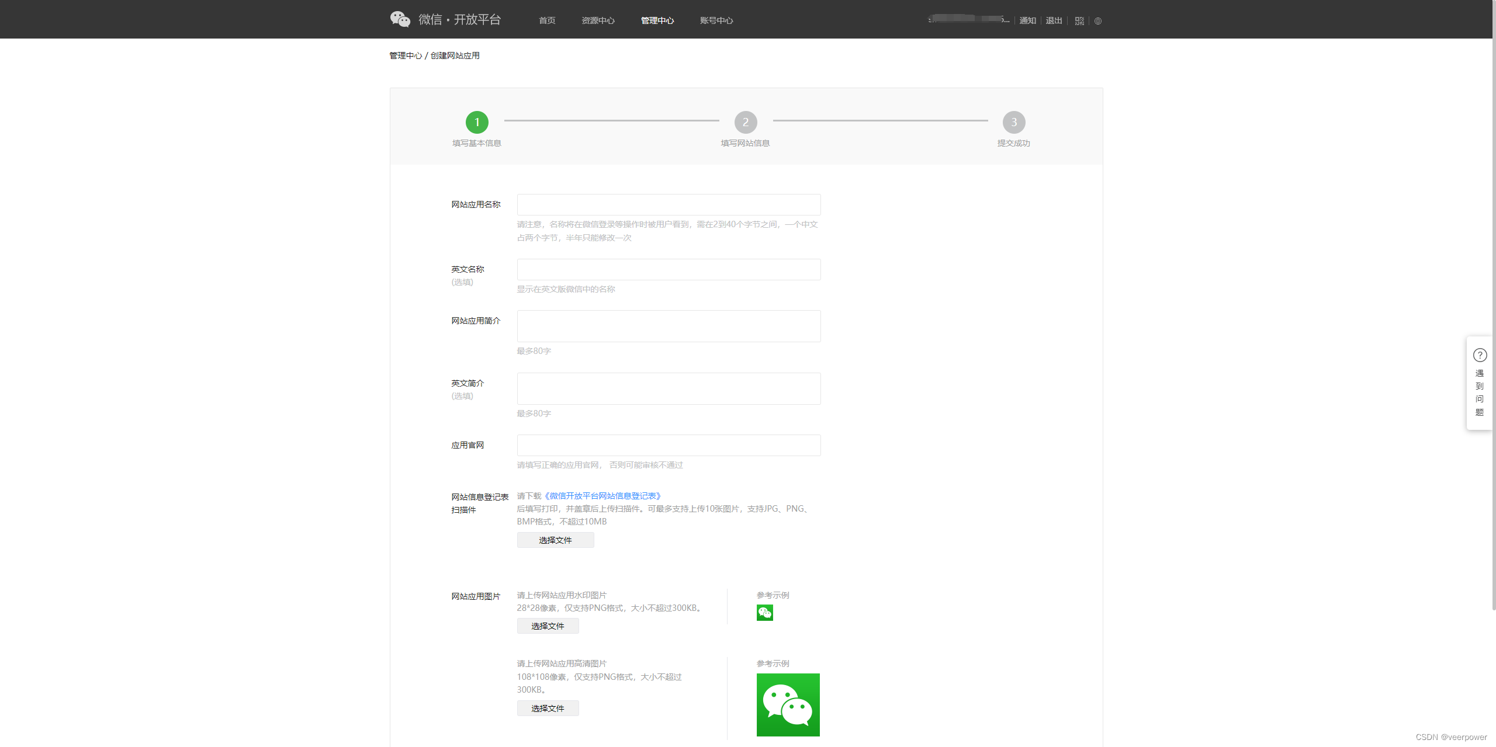
Task: Open the 首页 menu item
Action: pyautogui.click(x=547, y=20)
